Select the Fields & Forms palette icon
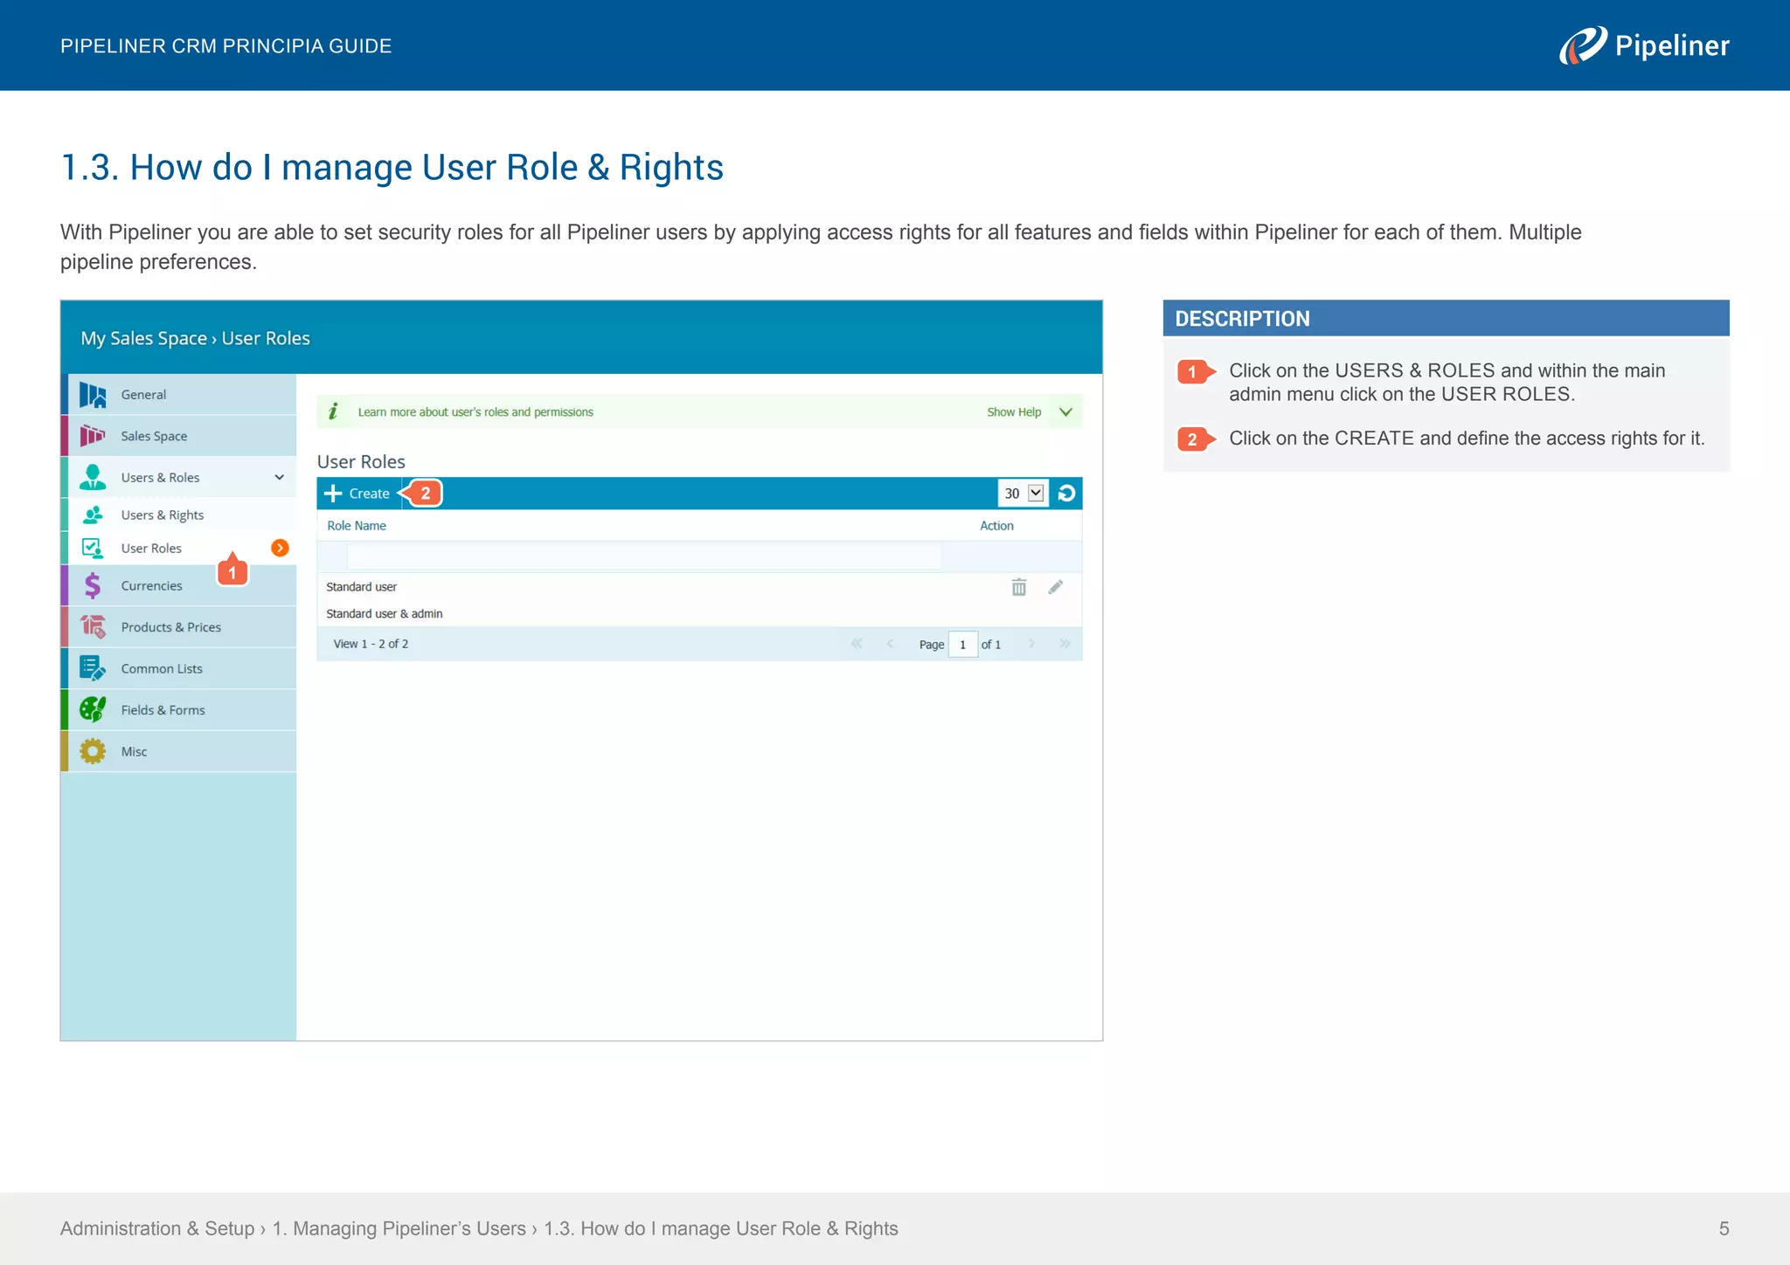This screenshot has width=1790, height=1265. (93, 709)
